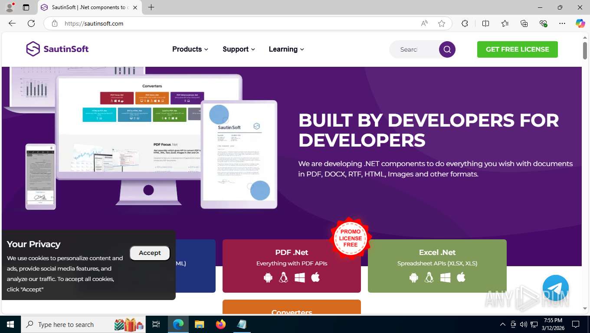Click the Android icon under PDF .Net
This screenshot has height=333, width=590.
click(268, 277)
